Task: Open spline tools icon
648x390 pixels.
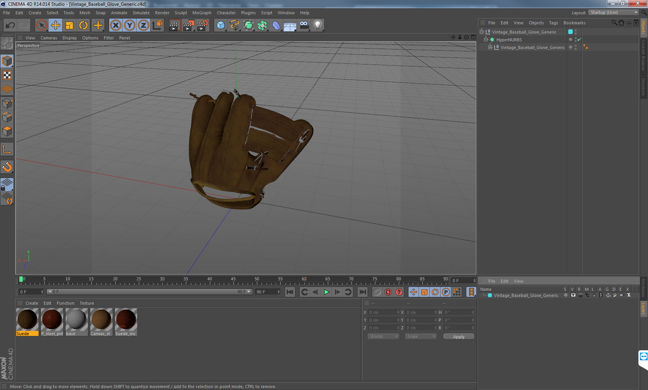Action: pyautogui.click(x=235, y=25)
